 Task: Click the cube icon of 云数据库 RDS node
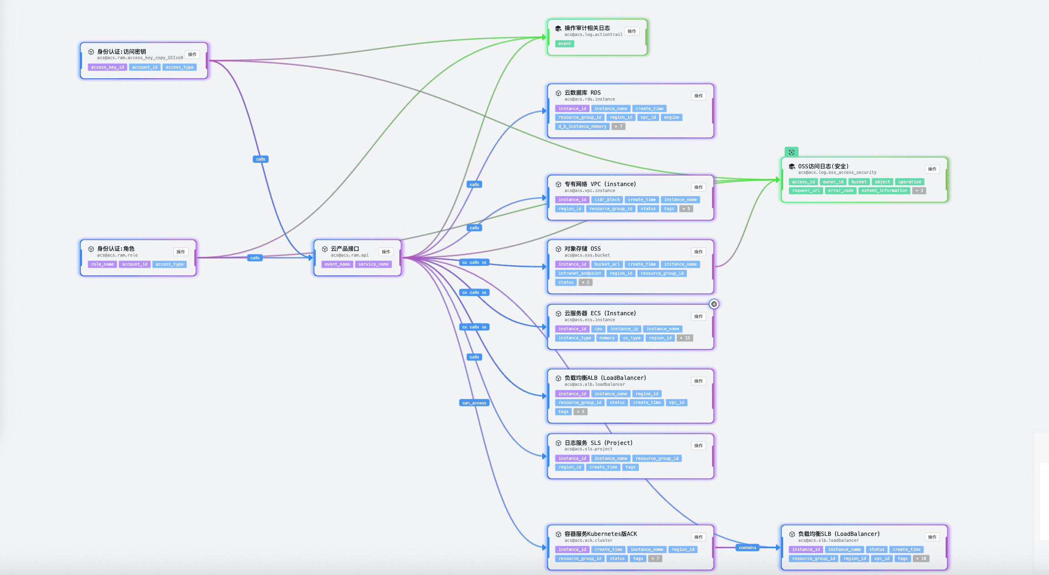558,93
